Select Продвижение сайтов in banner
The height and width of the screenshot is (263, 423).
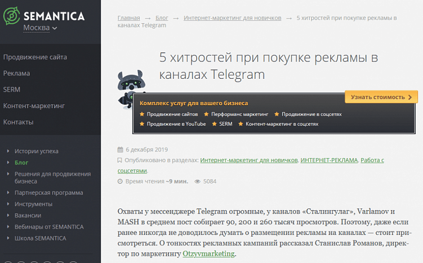pyautogui.click(x=172, y=114)
